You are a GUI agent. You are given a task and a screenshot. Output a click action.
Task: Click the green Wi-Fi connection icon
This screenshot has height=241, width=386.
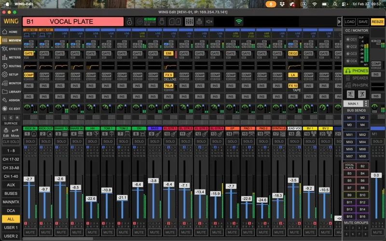[239, 22]
